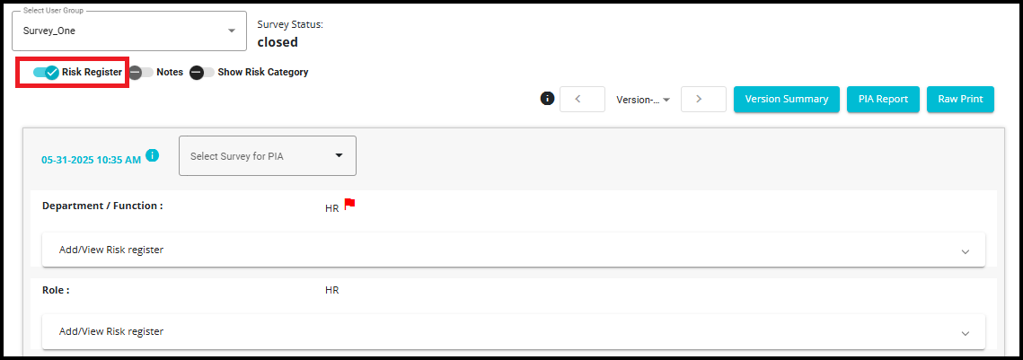
Task: Click the red flag next to HR
Action: click(350, 204)
